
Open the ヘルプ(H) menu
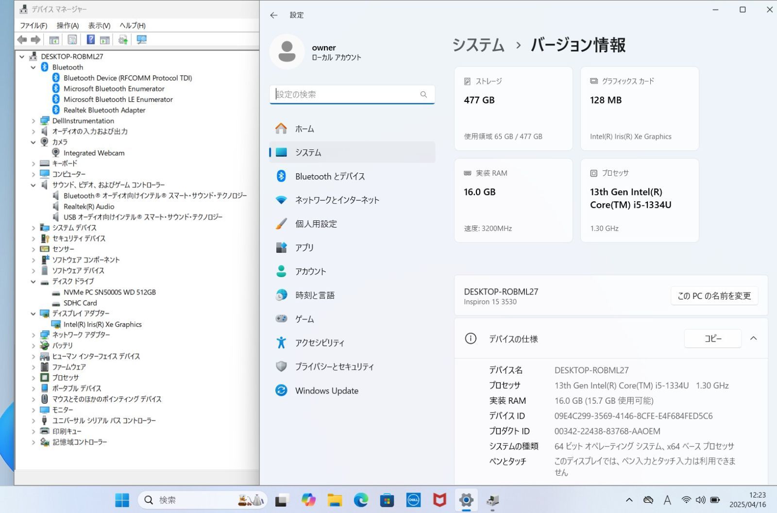point(133,25)
